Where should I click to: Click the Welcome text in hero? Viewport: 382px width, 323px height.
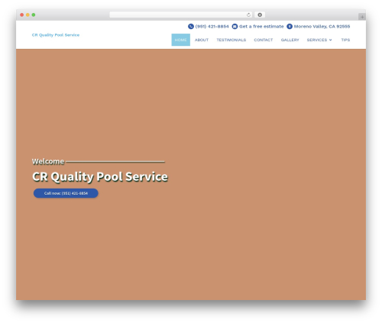[x=48, y=161]
